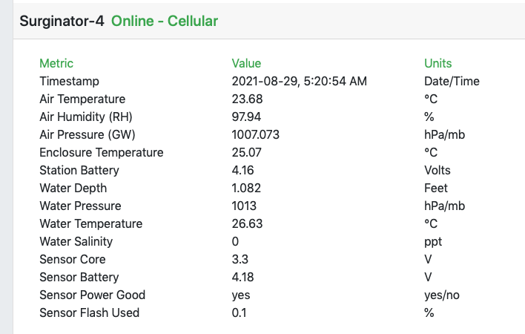Select the Water Pressure value 1013
Screen dimensions: 525x334
point(244,206)
